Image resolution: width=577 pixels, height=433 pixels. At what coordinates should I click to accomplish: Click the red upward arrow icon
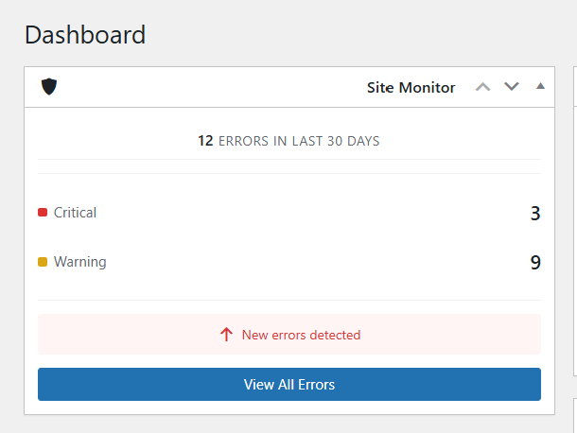point(226,335)
